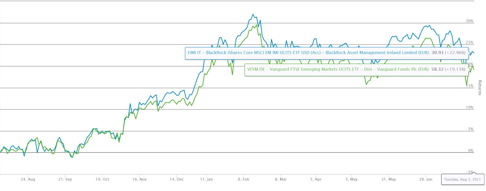Click the 24. Aug x-axis label
Image resolution: width=486 pixels, height=191 pixels.
28,180
